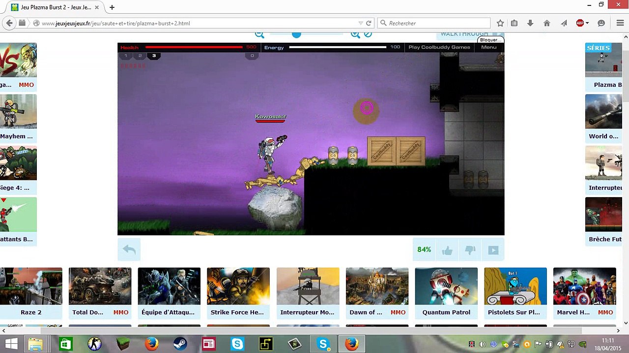Open the dropdown arrow beside the ABP icon

click(x=587, y=23)
